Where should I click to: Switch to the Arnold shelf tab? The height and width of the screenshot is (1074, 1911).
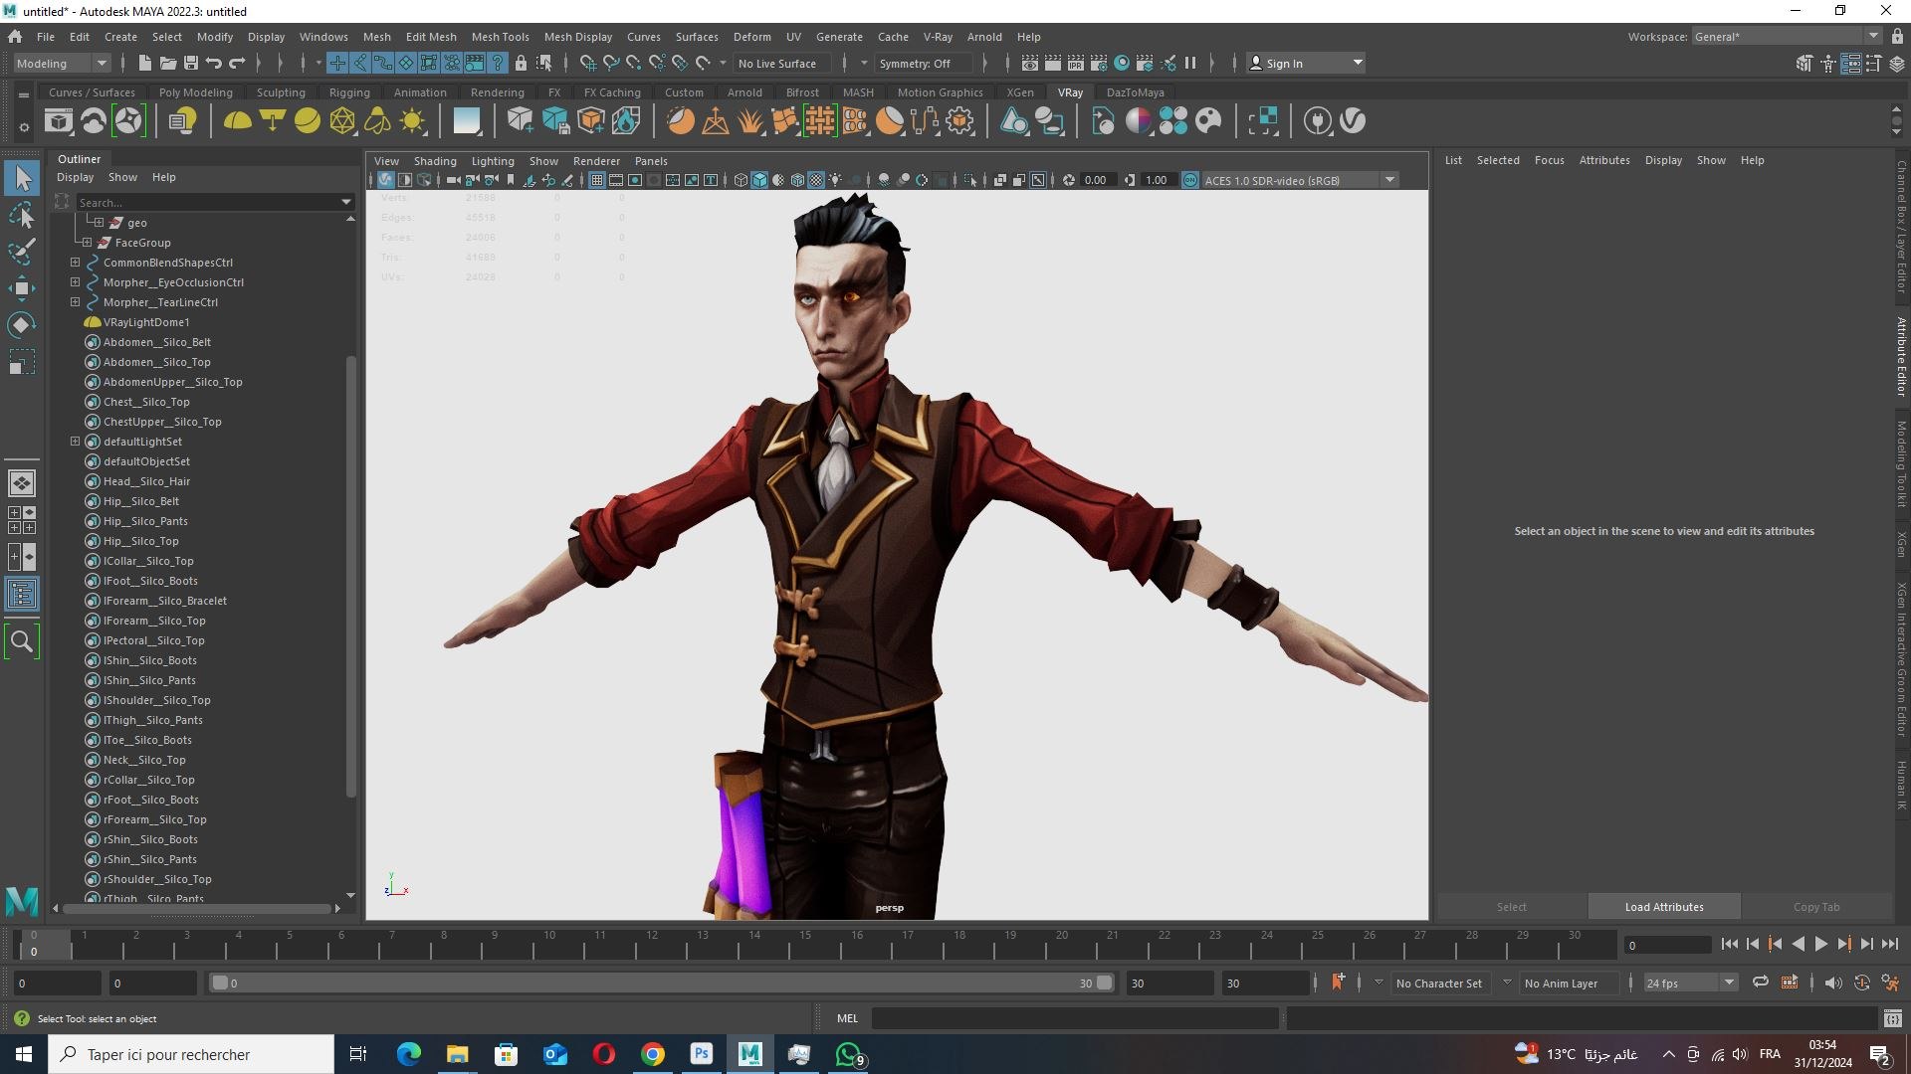[x=743, y=92]
